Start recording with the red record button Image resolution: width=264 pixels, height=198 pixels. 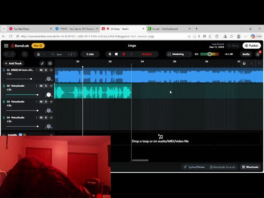pos(124,54)
